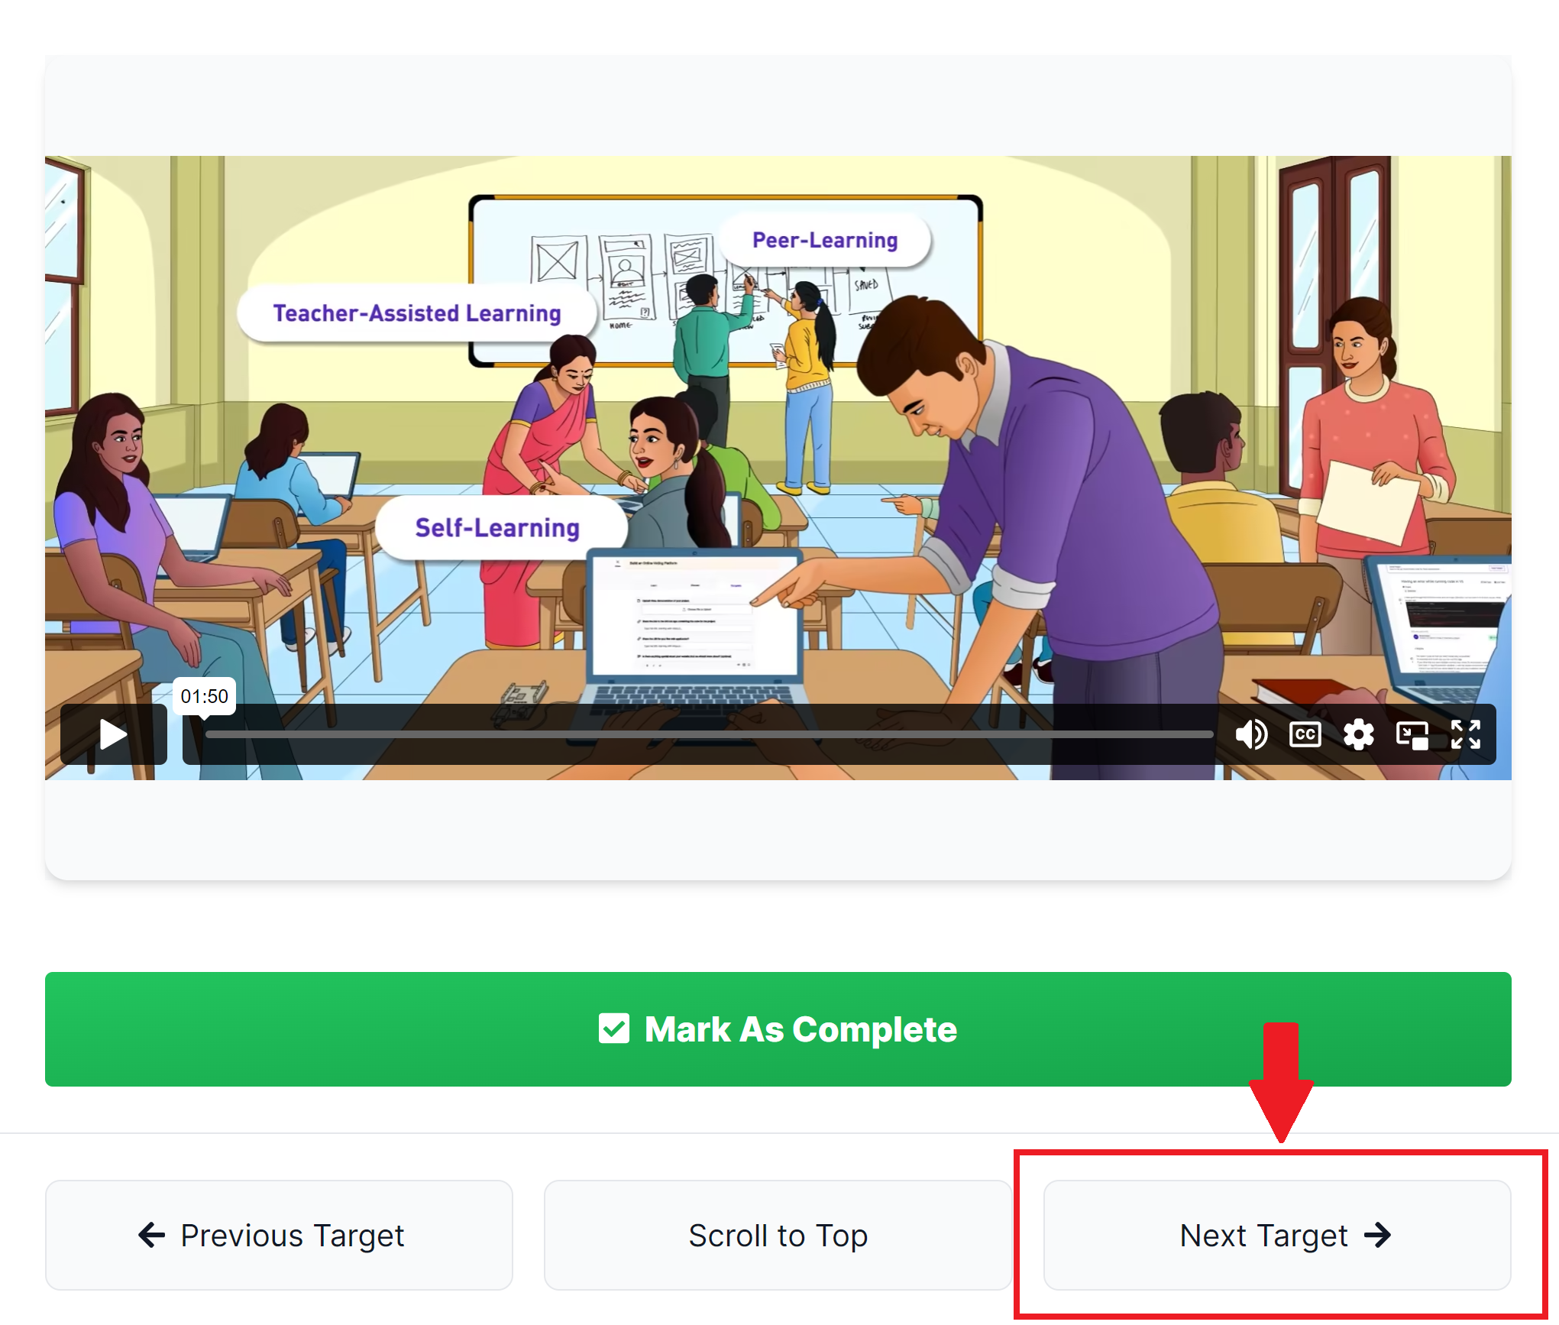Click the Self-Learning label in video

click(497, 527)
